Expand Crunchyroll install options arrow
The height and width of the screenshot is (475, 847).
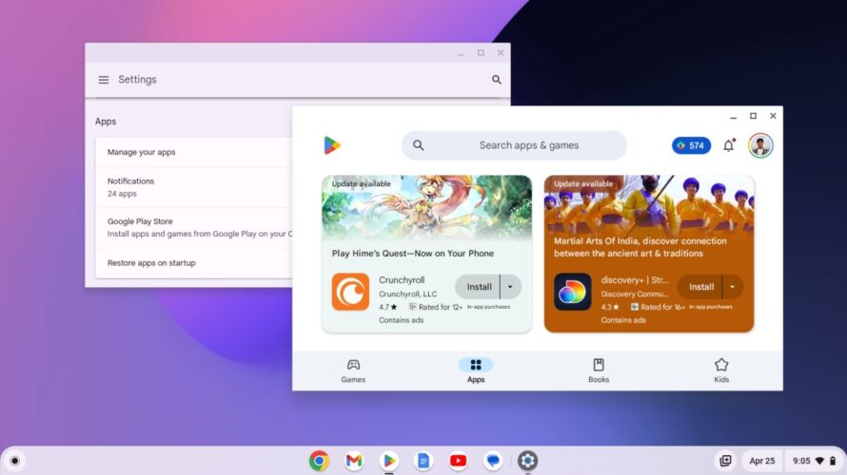510,287
